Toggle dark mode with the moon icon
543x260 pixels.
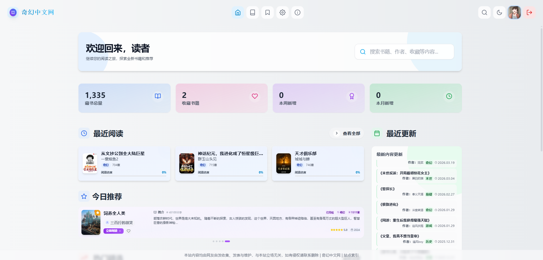[499, 12]
